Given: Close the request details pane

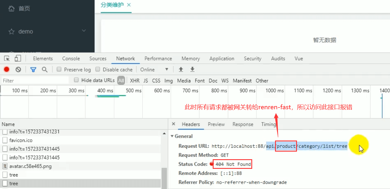Looking at the screenshot, I should tap(173, 124).
